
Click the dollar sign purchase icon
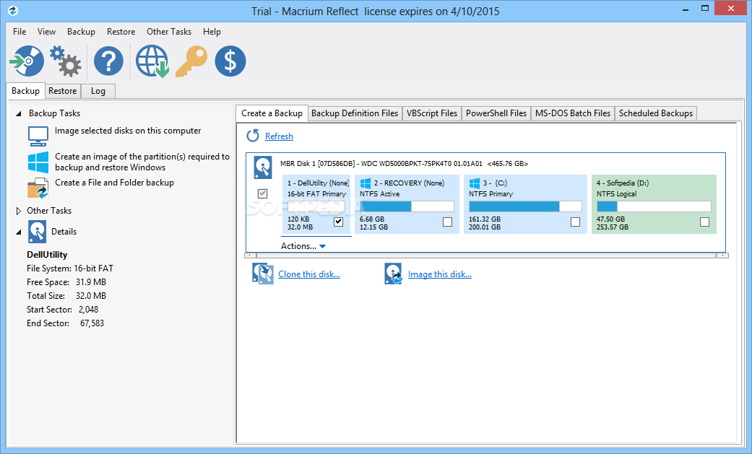pyautogui.click(x=230, y=61)
